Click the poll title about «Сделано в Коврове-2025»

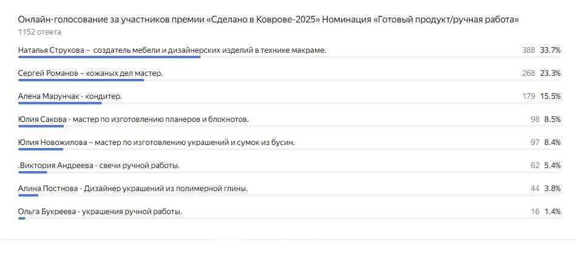point(268,20)
